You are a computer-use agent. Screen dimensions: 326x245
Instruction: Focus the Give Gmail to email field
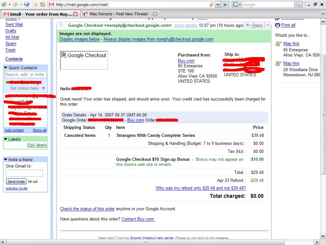click(24, 173)
